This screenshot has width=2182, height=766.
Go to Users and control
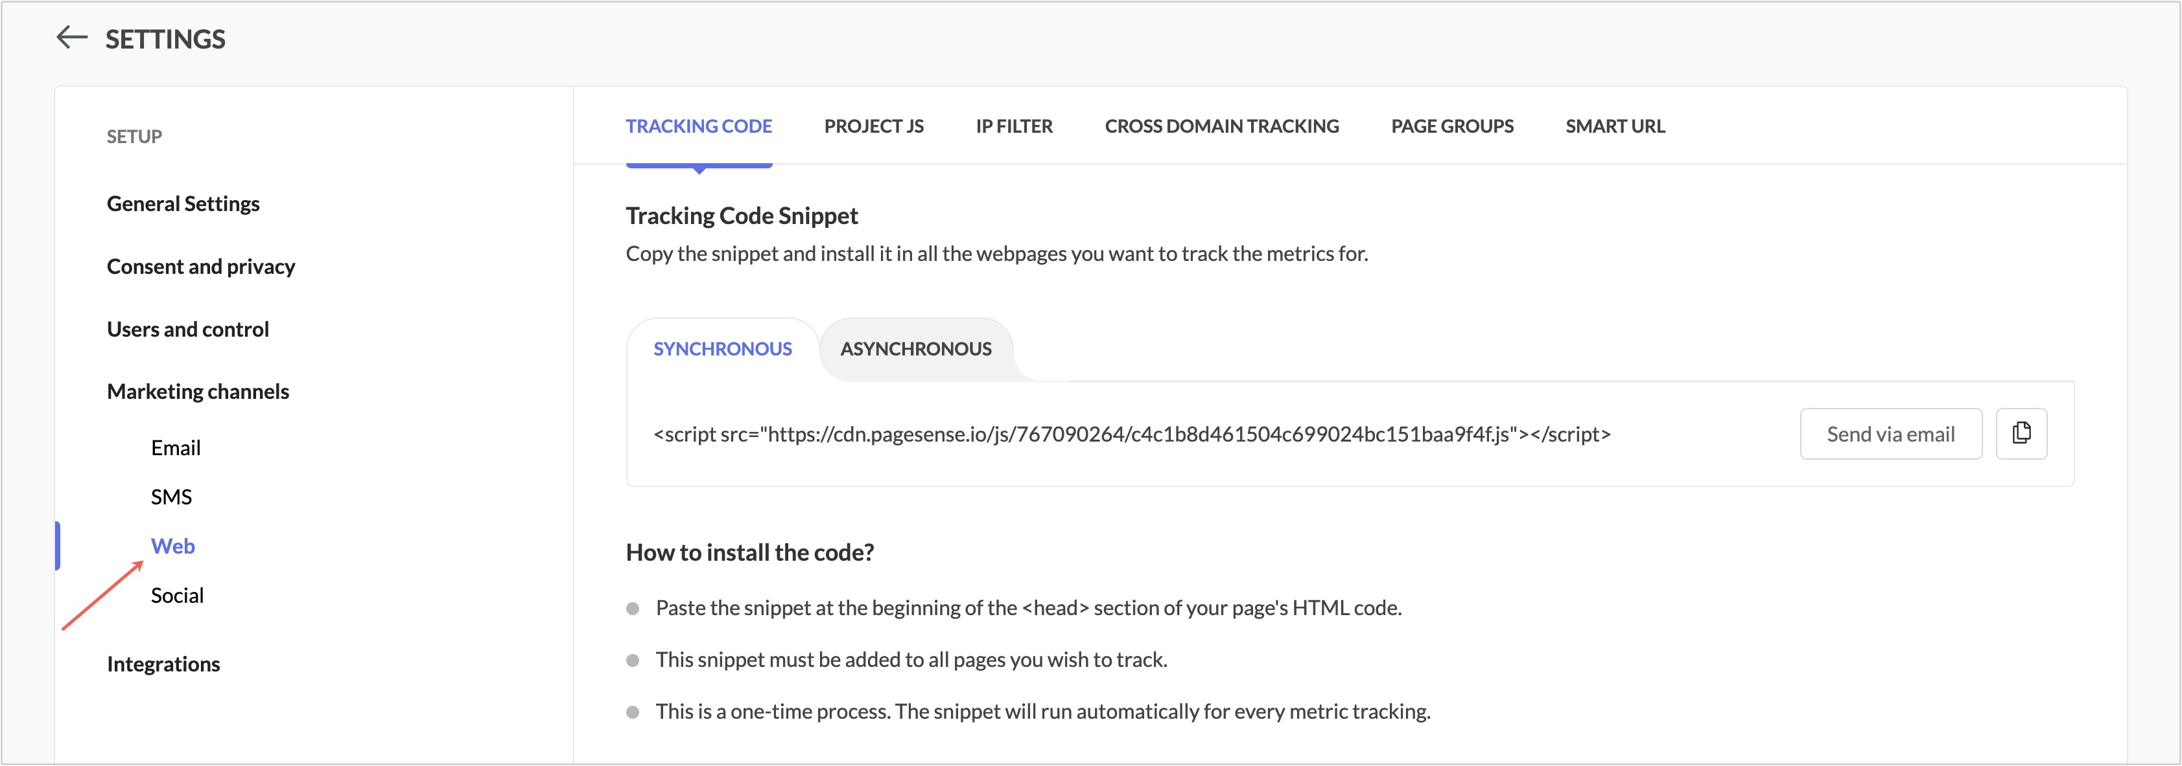188,329
